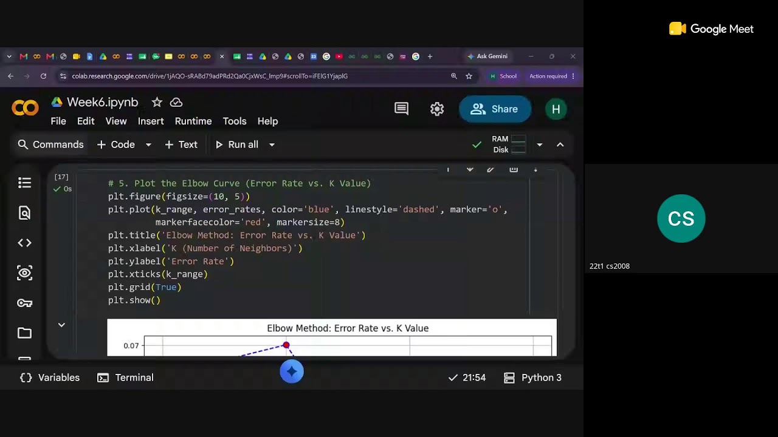Viewport: 778px width, 437px height.
Task: Open the Insert menu
Action: [151, 121]
